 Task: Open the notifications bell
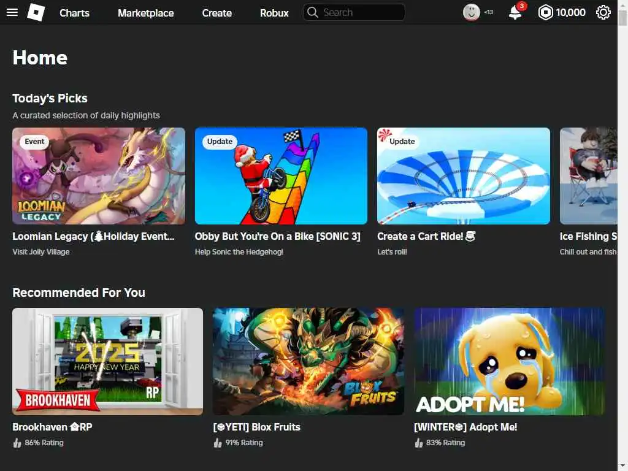click(x=515, y=13)
